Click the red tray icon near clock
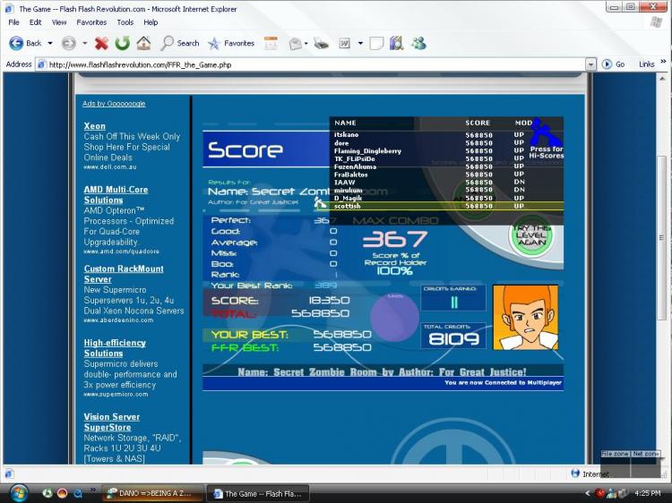The height and width of the screenshot is (503, 672). [600, 493]
